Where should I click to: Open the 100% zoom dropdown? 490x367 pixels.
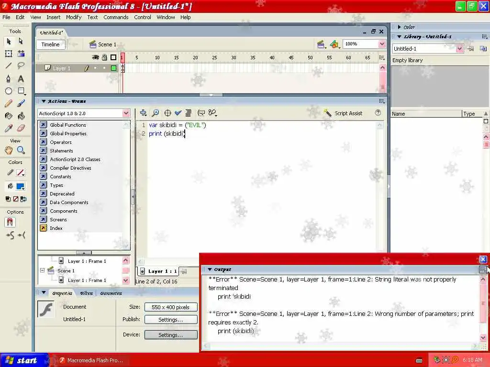pyautogui.click(x=364, y=44)
